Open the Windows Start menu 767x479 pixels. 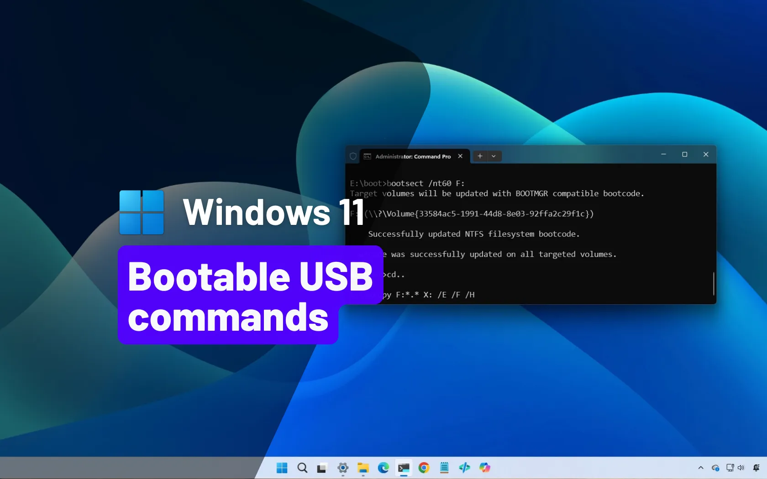282,468
